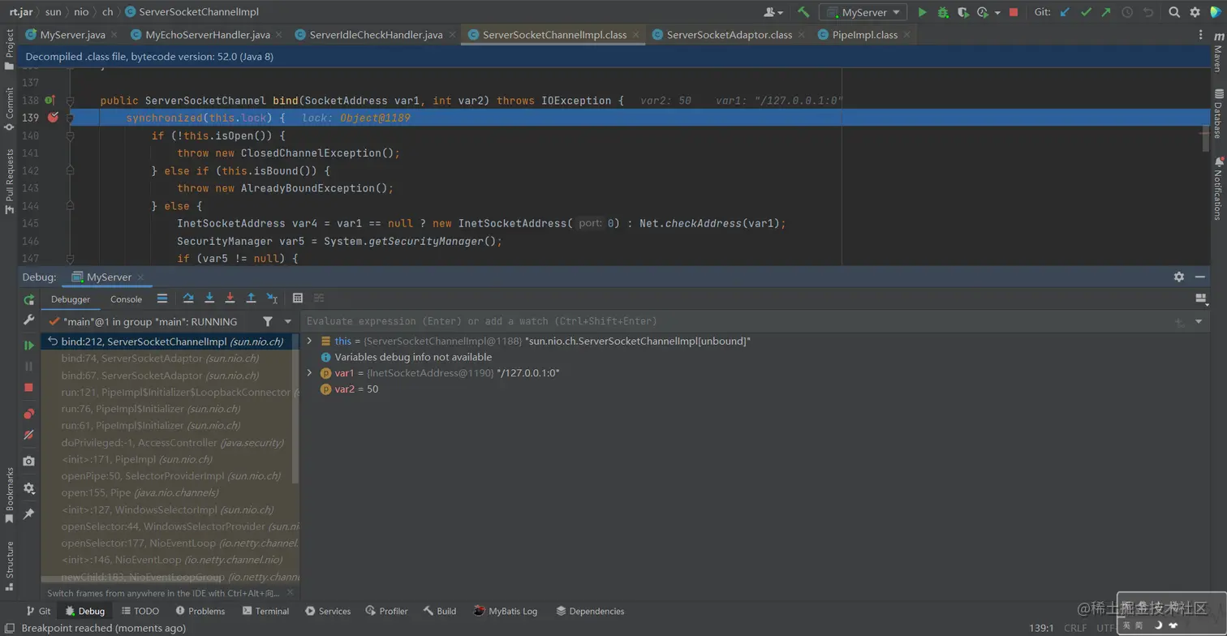Viewport: 1227px width, 636px height.
Task: Select frame doPrivileged:-1, AccessController
Action: coord(170,443)
